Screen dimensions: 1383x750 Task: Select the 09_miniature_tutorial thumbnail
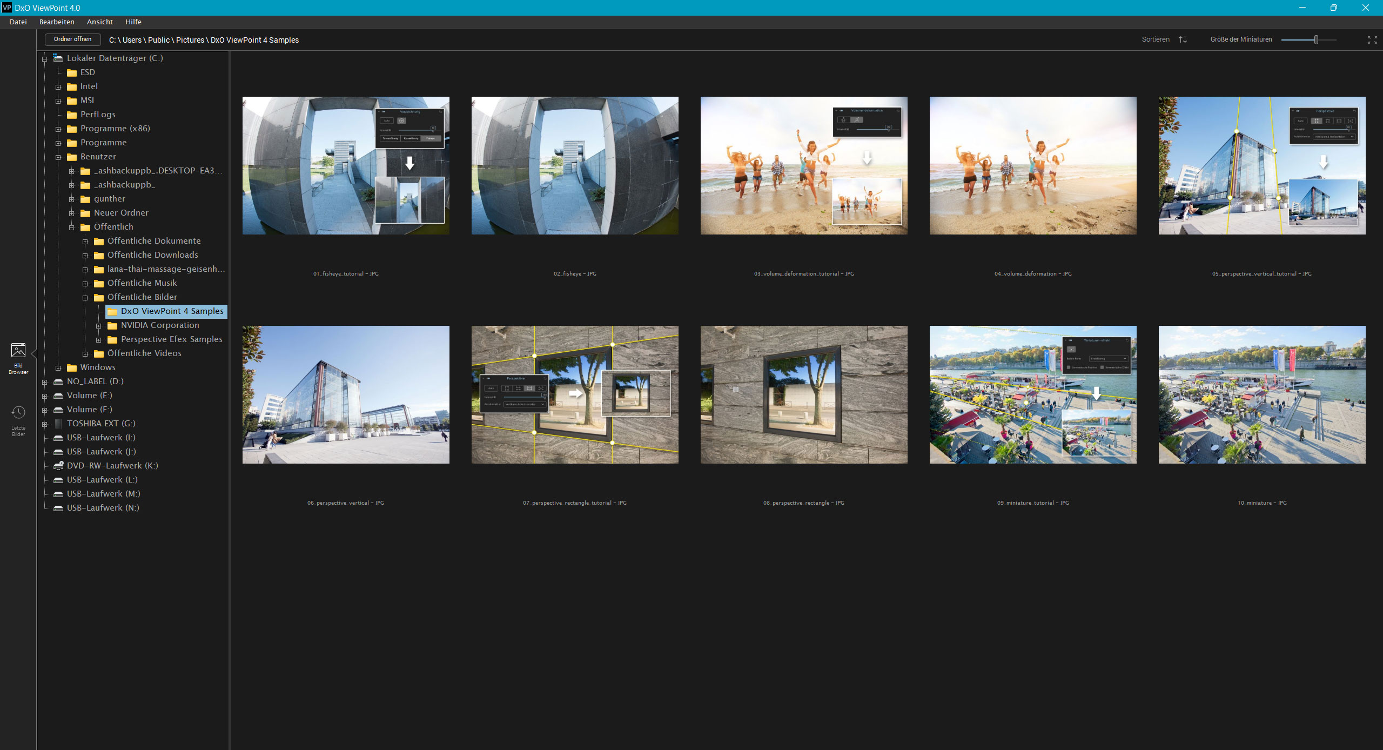point(1032,394)
